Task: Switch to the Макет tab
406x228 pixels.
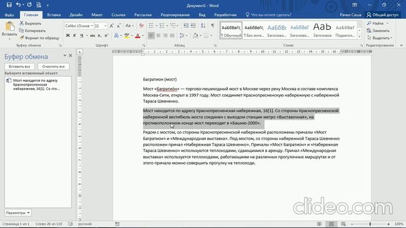Action: click(x=97, y=15)
